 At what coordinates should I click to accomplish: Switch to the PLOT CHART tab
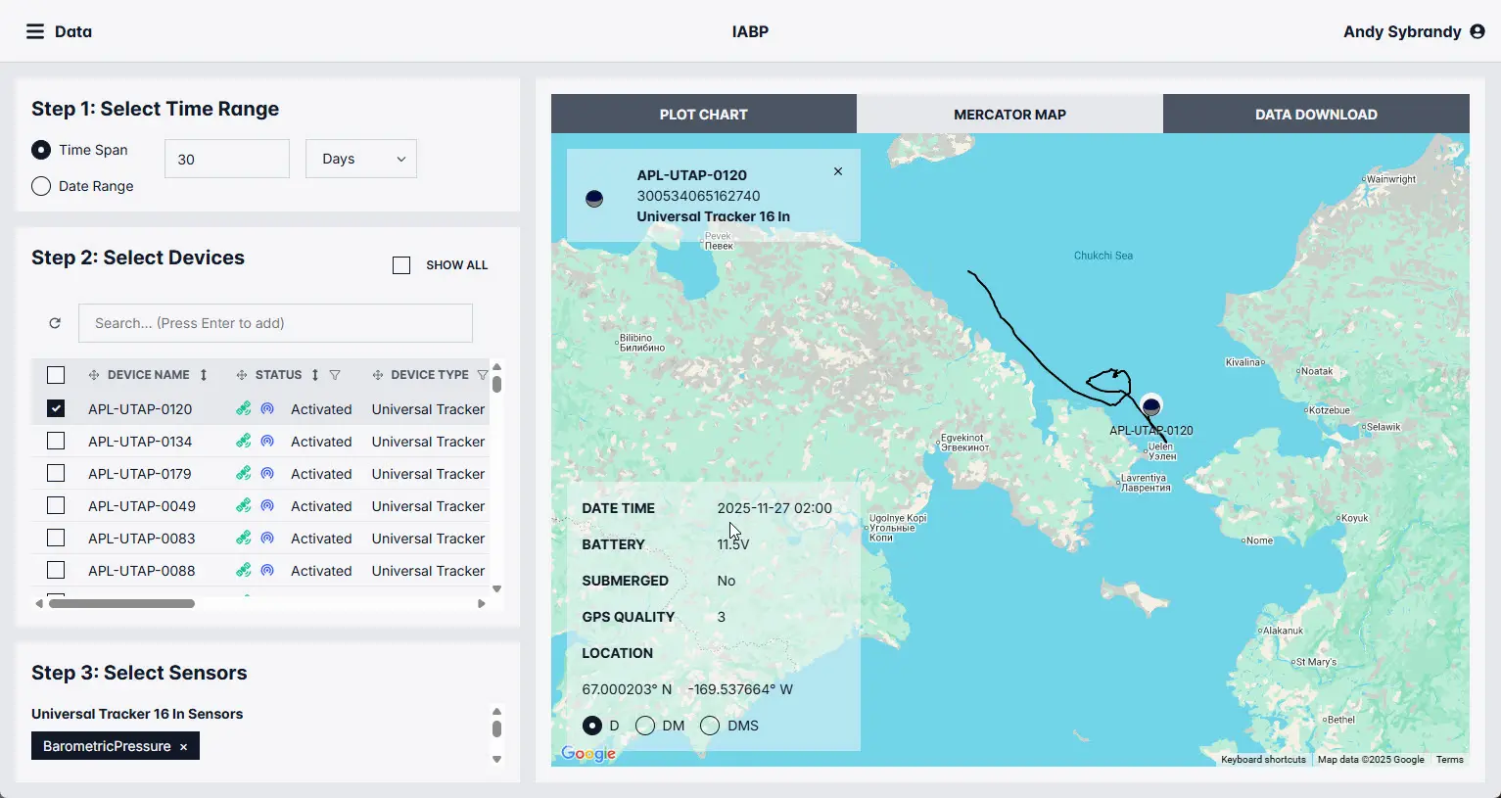703,115
